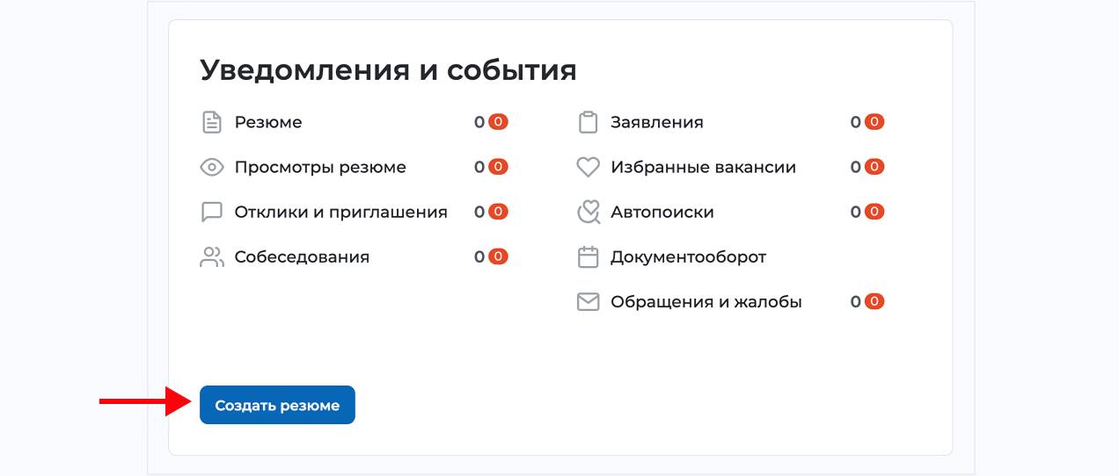Open the Просмотры резюме link
The height and width of the screenshot is (476, 1119).
(320, 167)
